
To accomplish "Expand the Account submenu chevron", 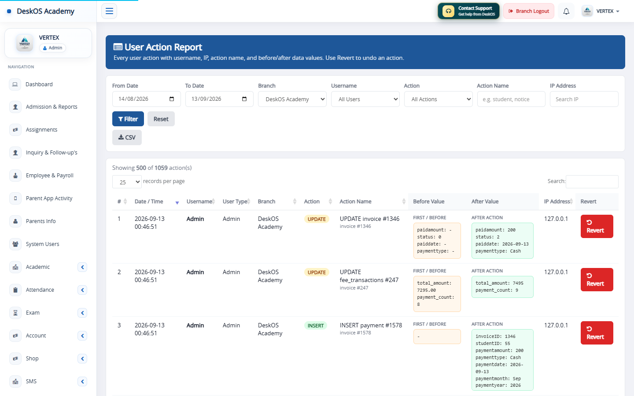I will tap(82, 336).
